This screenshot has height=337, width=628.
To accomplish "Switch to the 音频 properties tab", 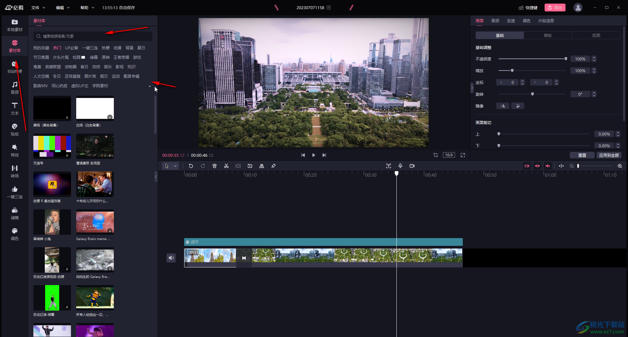I will (x=495, y=21).
